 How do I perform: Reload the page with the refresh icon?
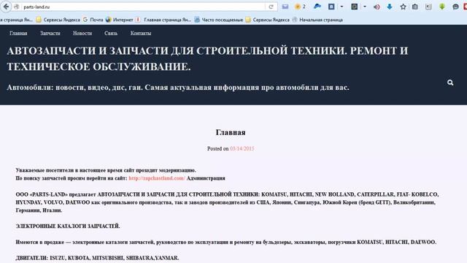coord(271,7)
